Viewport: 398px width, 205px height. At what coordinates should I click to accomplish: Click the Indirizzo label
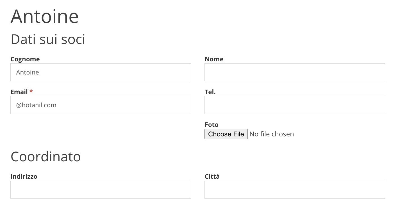tap(24, 176)
